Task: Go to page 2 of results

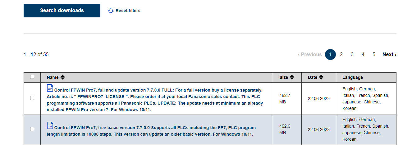Action: [341, 55]
